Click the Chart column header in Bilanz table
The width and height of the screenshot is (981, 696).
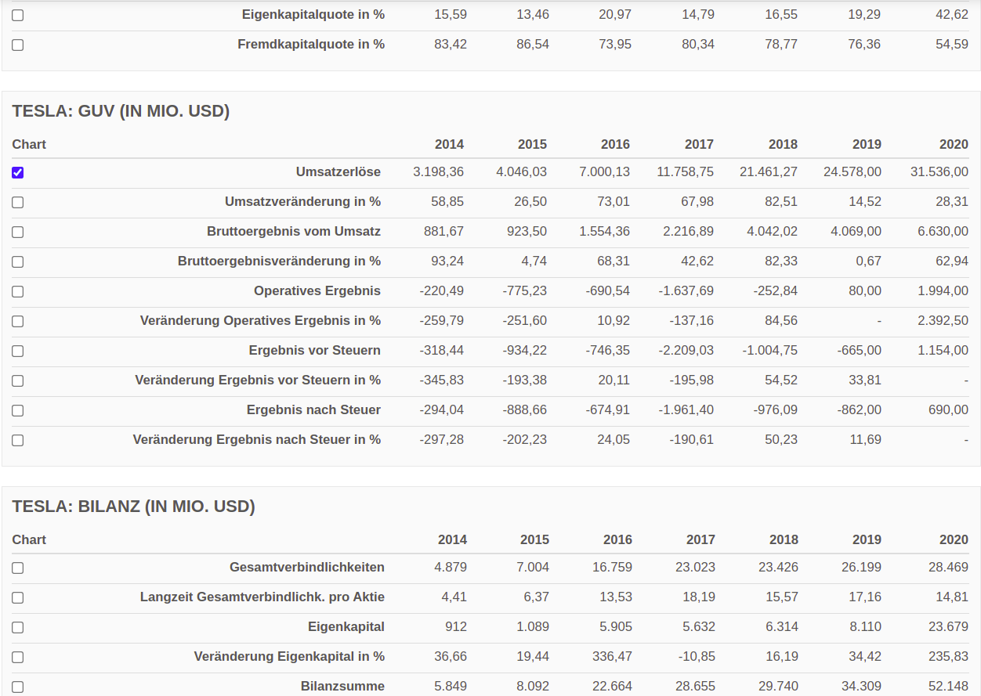point(29,539)
